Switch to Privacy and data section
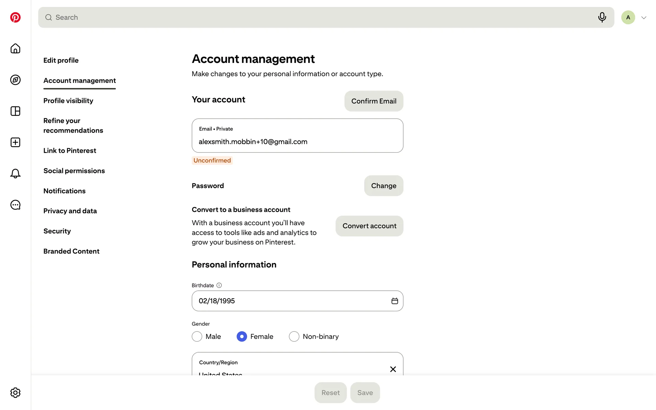 (70, 211)
